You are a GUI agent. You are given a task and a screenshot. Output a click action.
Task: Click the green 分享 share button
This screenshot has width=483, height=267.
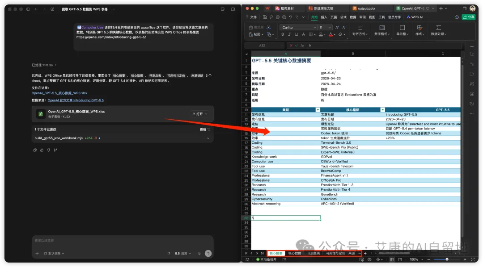point(468,17)
